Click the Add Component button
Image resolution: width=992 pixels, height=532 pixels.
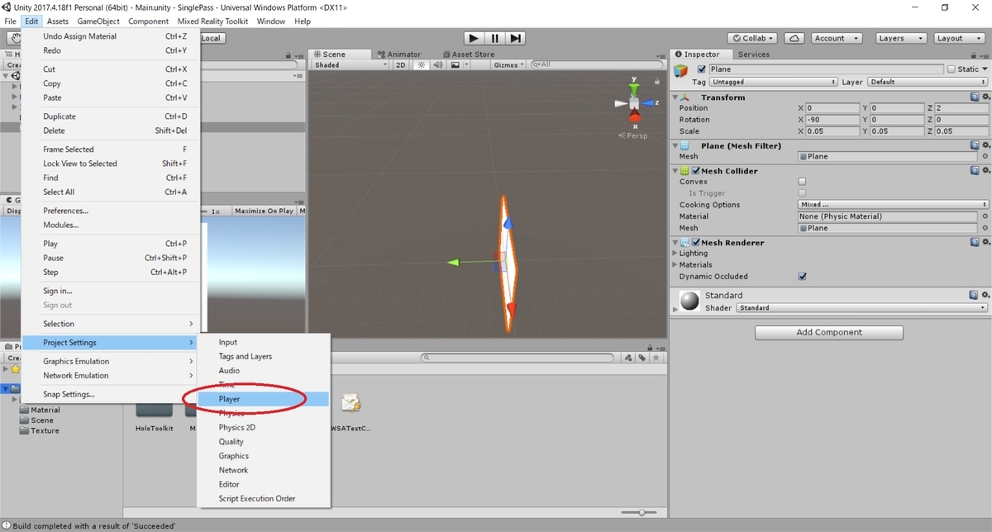(x=828, y=332)
